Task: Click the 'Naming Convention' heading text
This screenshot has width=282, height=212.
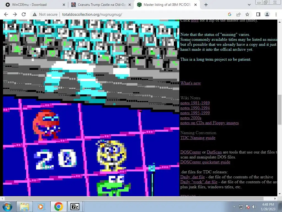Action: tap(198, 133)
